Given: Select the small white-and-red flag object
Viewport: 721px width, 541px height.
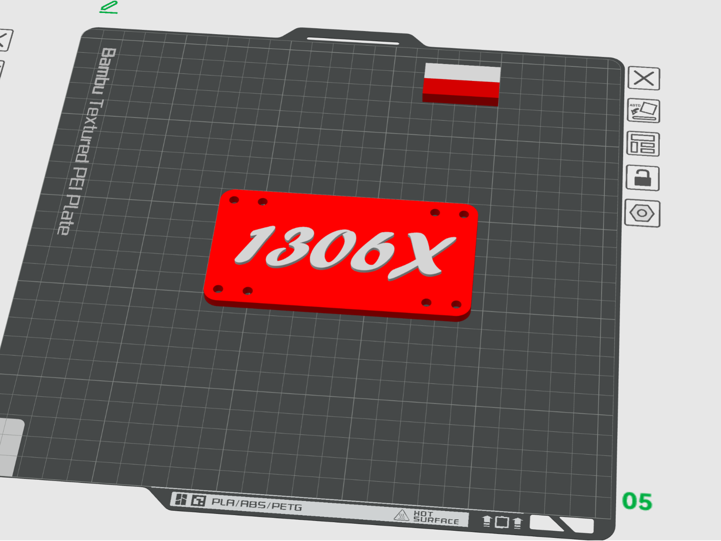Looking at the screenshot, I should click(x=461, y=84).
